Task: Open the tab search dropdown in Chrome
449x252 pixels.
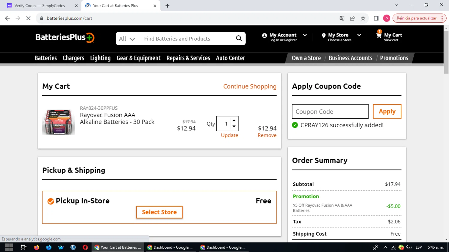Action: [396, 5]
